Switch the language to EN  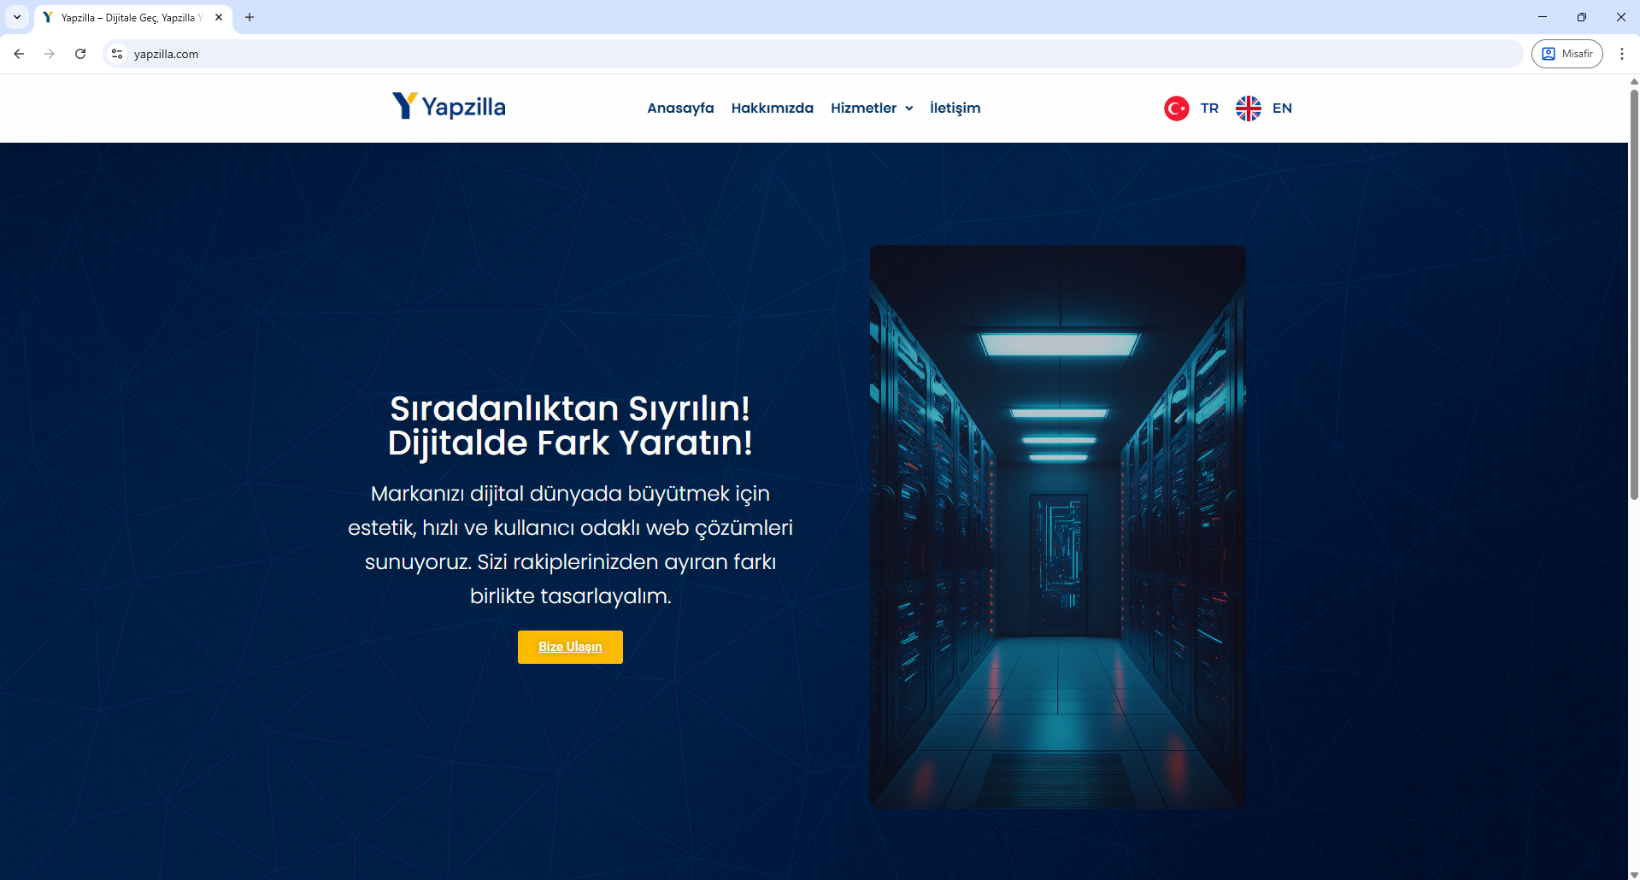tap(1282, 108)
